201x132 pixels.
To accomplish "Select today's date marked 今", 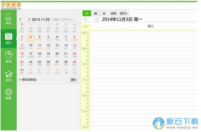I will coord(31,38).
